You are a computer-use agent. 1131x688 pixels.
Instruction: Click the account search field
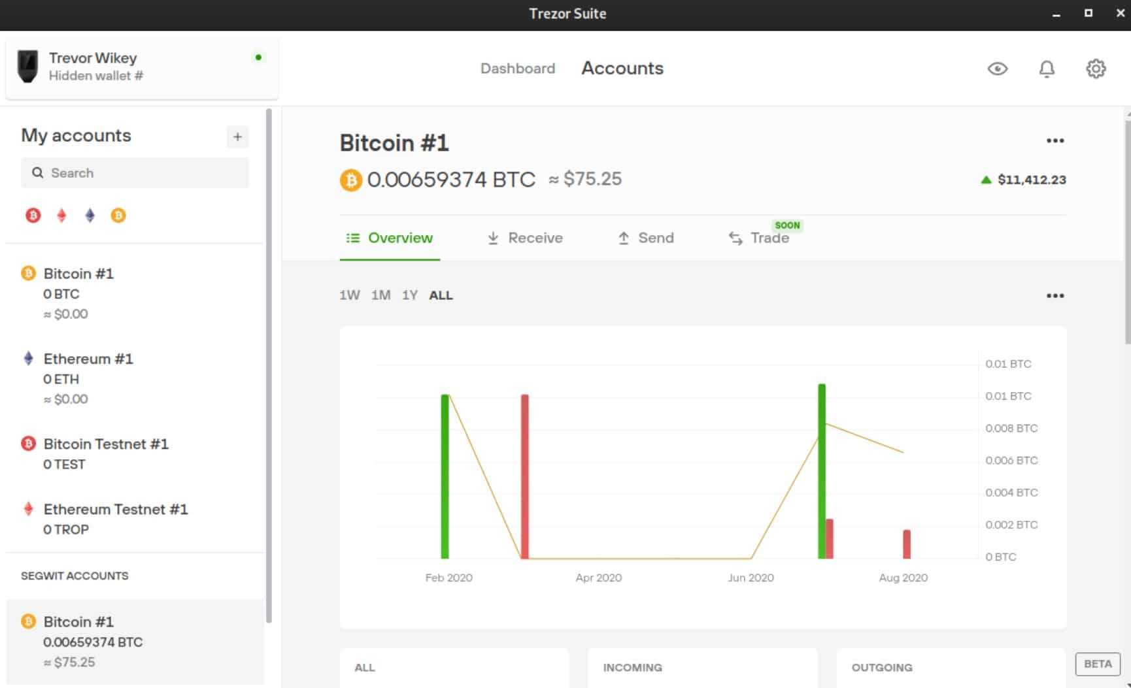click(135, 173)
